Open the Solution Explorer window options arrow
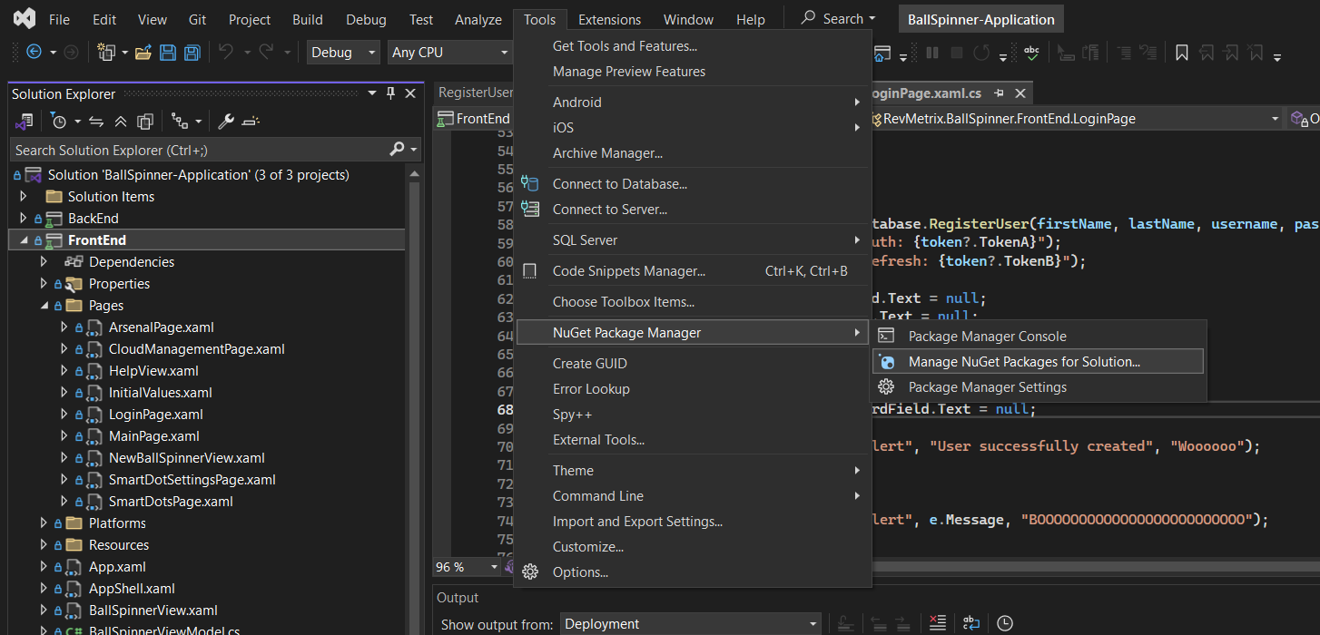Image resolution: width=1320 pixels, height=635 pixels. tap(372, 93)
